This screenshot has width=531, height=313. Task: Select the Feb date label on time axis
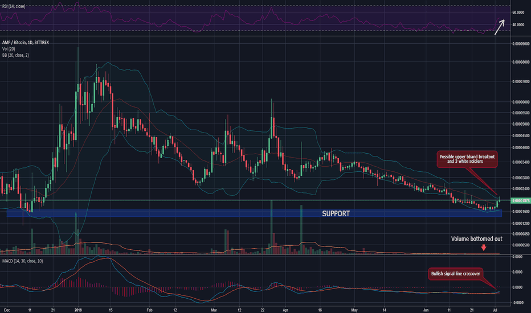[150, 310]
